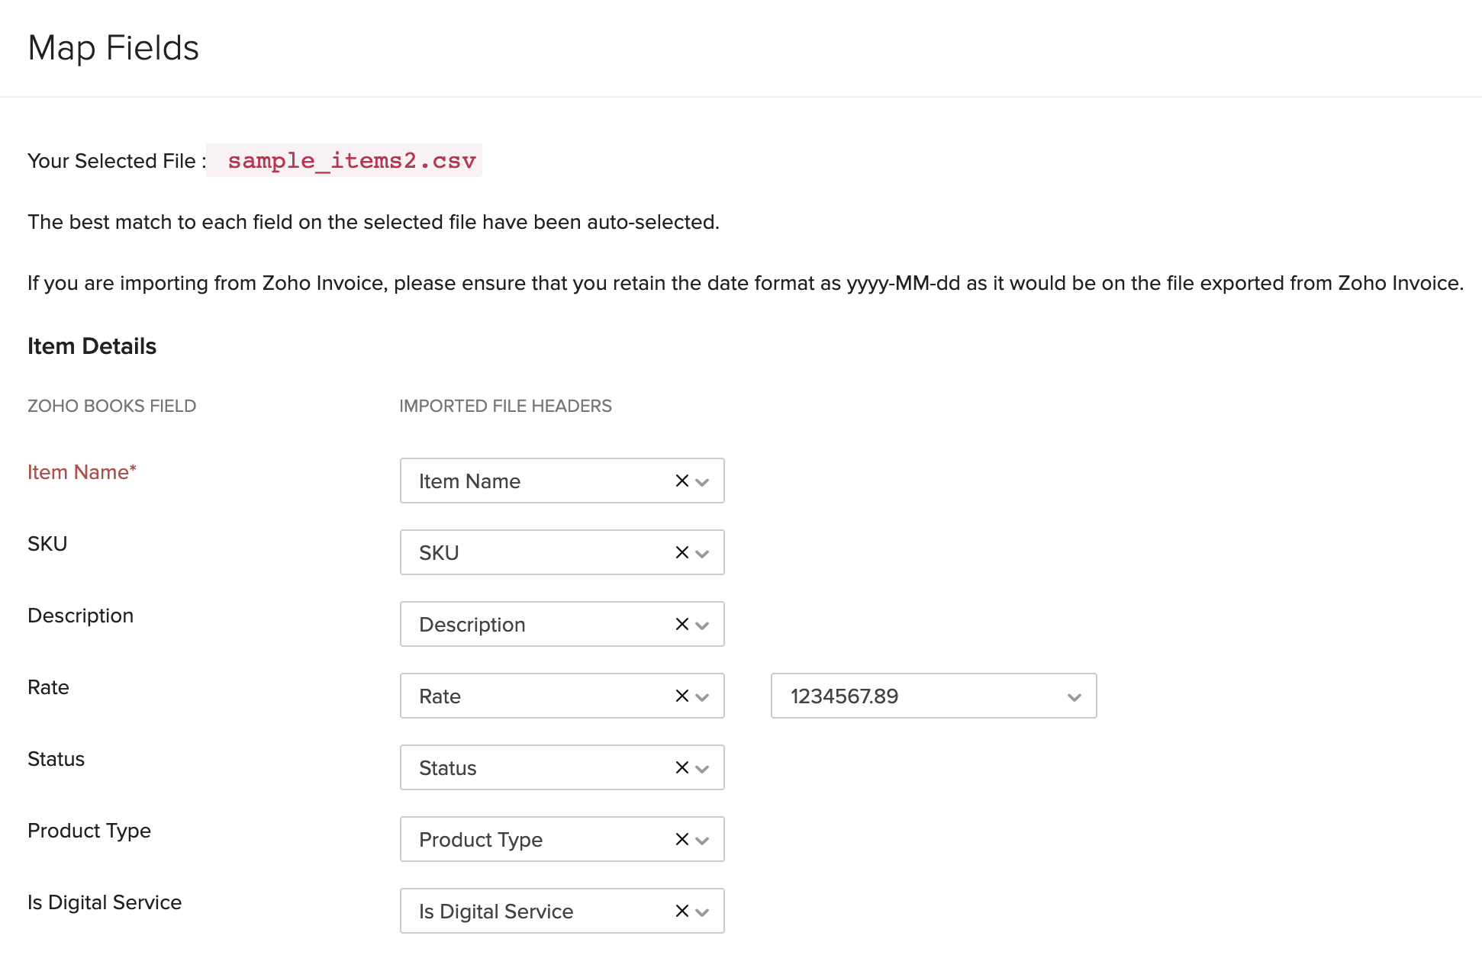
Task: Clear the SKU mapping with X icon
Action: (682, 552)
